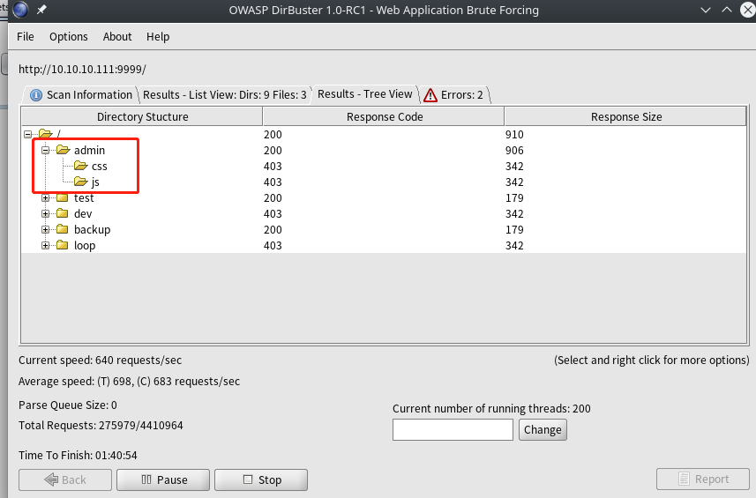
Task: Click the Response Code column header
Action: pos(384,116)
